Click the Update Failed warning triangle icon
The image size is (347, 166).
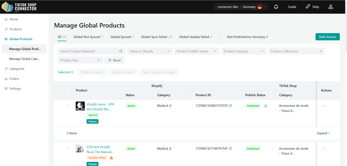coord(111,158)
